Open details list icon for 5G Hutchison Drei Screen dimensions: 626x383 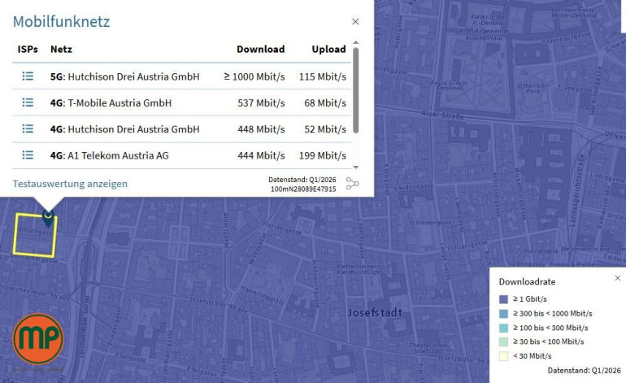point(28,76)
